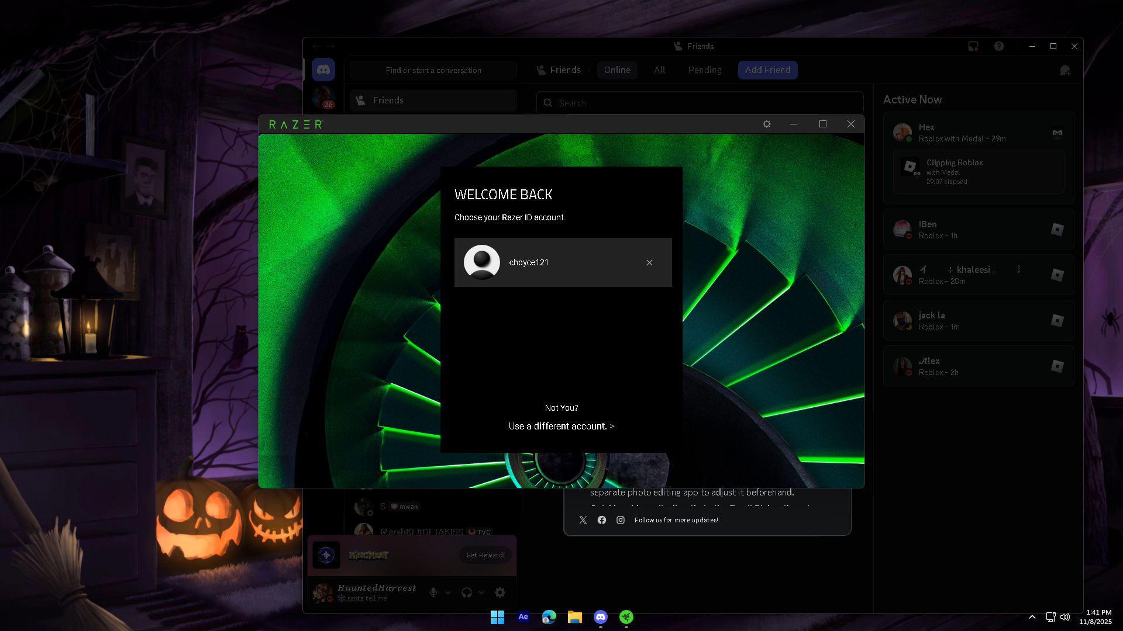This screenshot has height=631, width=1123.
Task: Click the Add Friend button
Action: click(x=767, y=70)
